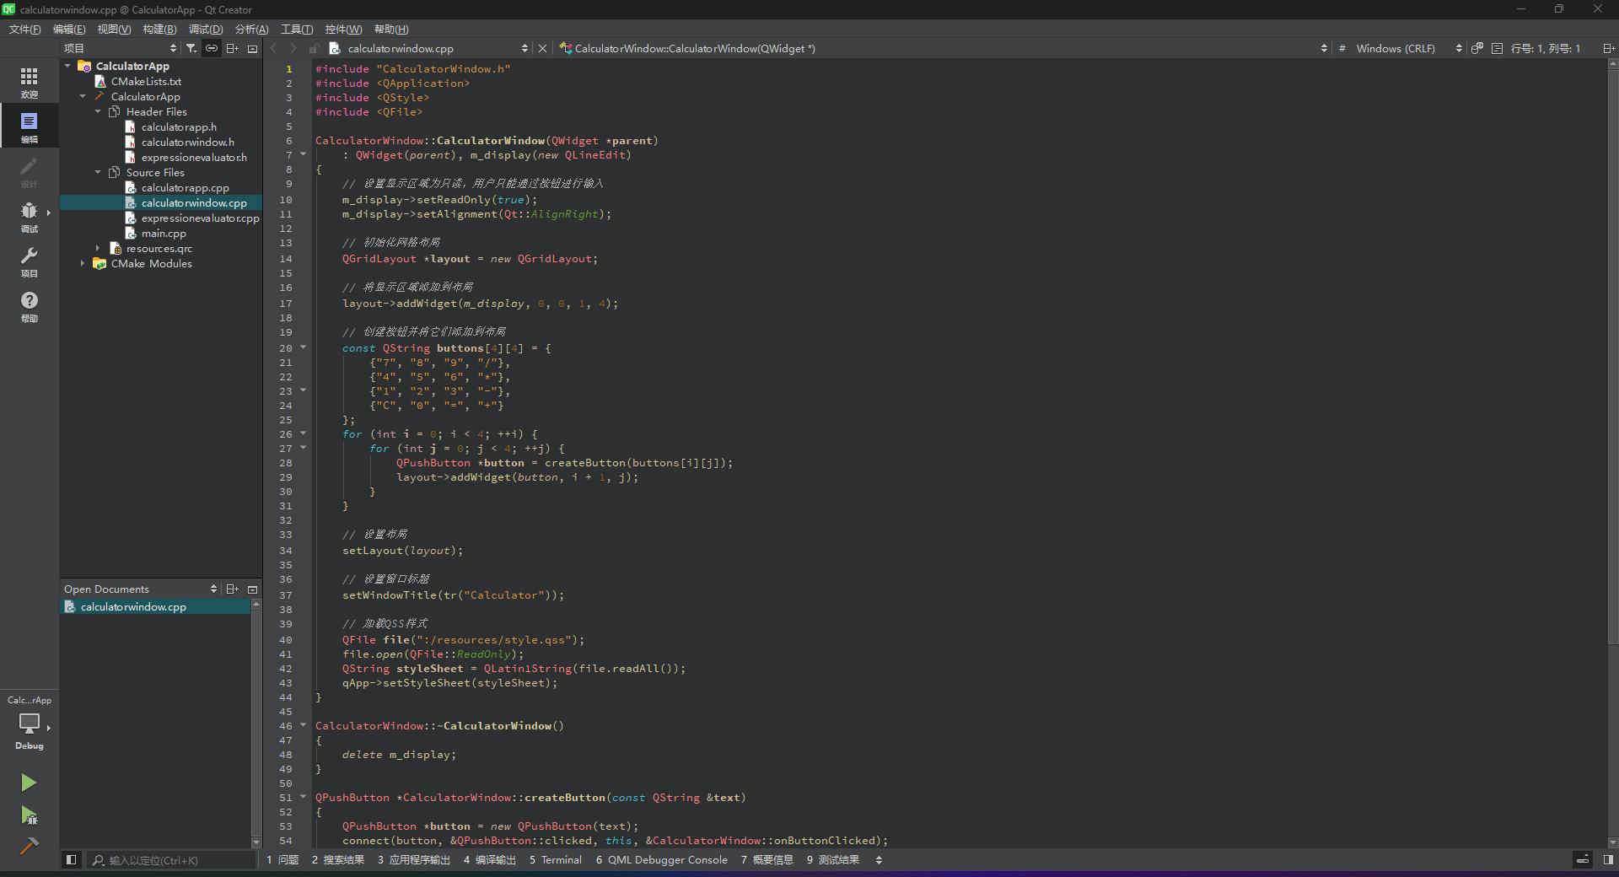Image resolution: width=1619 pixels, height=877 pixels.
Task: Toggle synchronize with editor link icon
Action: [x=212, y=49]
